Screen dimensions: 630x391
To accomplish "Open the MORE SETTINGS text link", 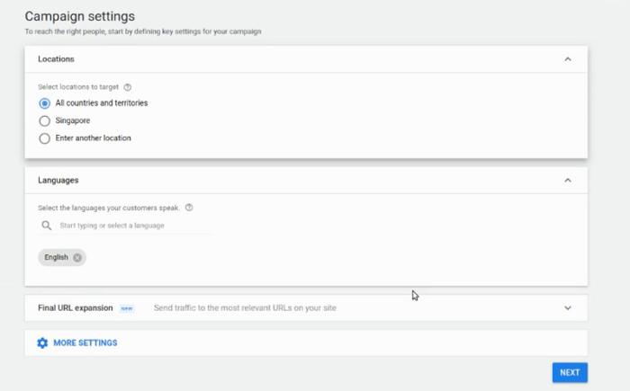I will point(85,342).
